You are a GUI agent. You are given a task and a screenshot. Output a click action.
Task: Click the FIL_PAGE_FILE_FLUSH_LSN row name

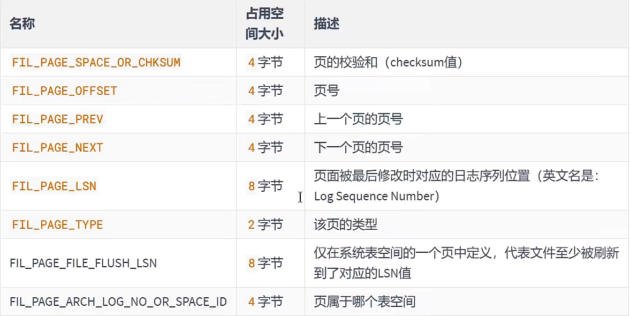tap(83, 264)
